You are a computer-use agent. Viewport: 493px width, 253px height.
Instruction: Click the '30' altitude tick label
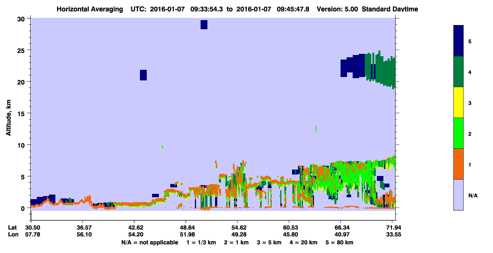point(22,19)
